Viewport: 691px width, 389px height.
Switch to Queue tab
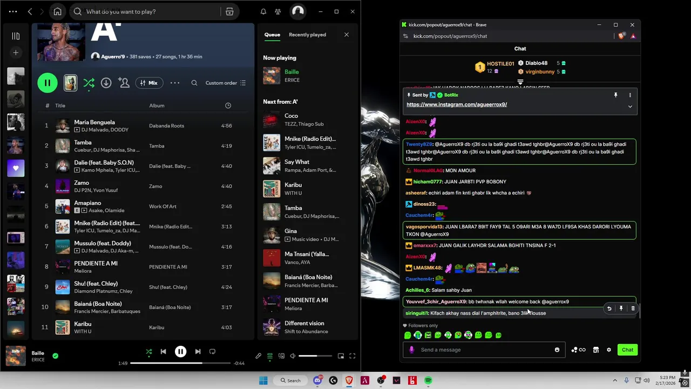[x=272, y=35]
